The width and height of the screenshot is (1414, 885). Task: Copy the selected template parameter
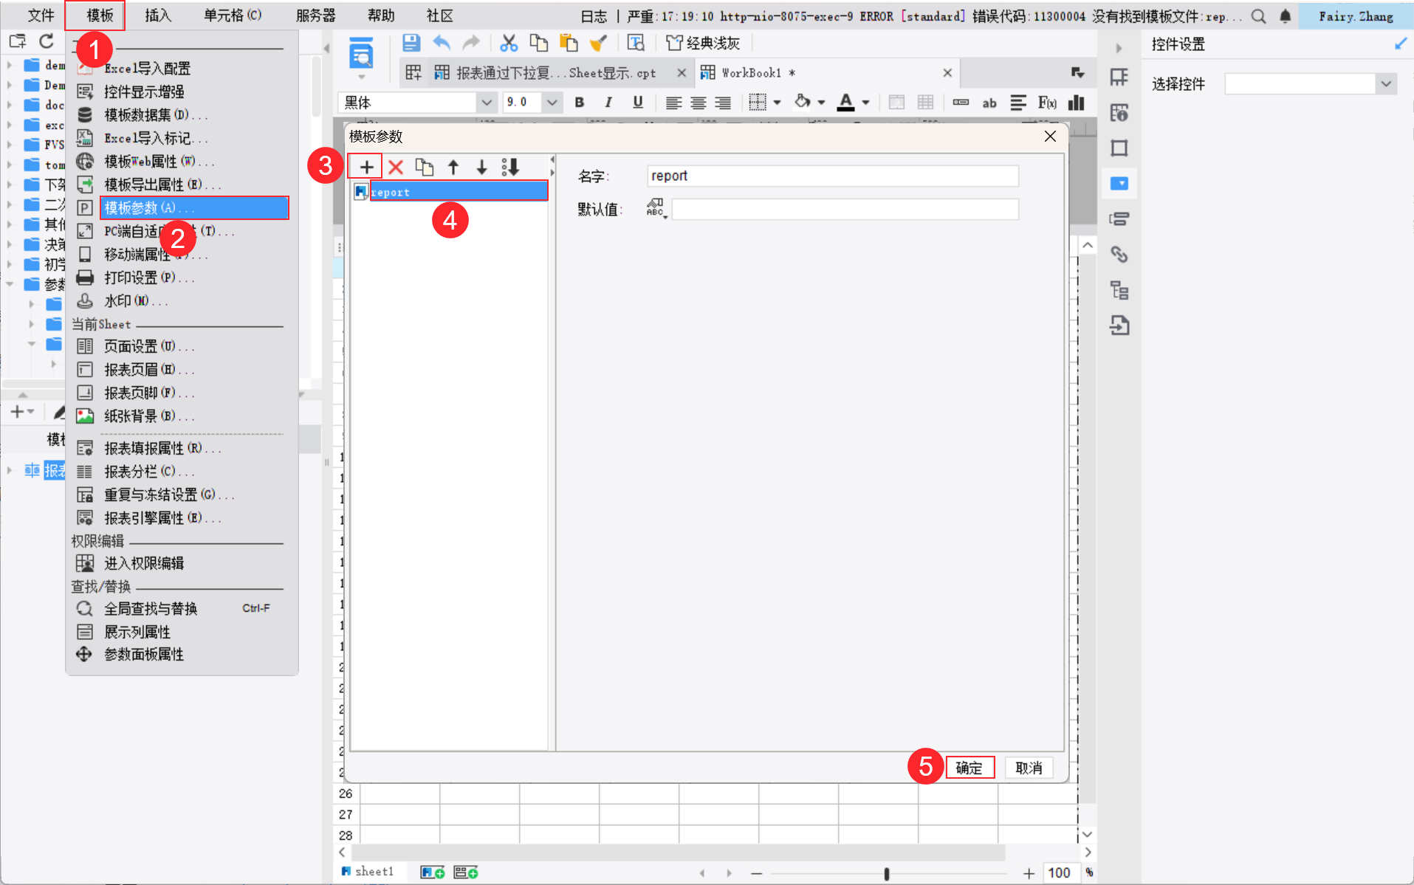(x=425, y=167)
